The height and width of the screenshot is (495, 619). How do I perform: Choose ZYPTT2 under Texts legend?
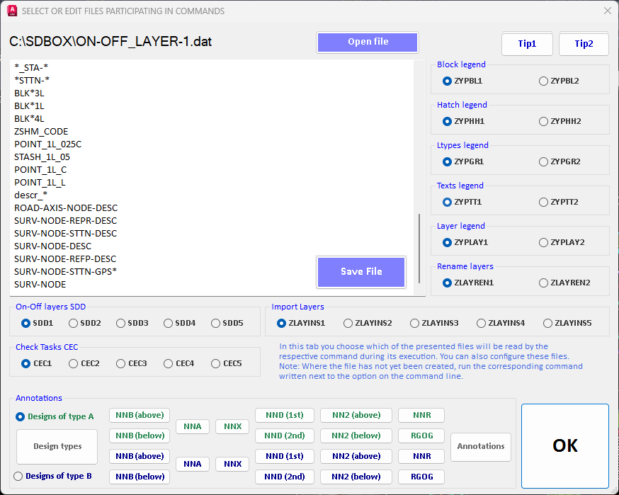pyautogui.click(x=559, y=202)
